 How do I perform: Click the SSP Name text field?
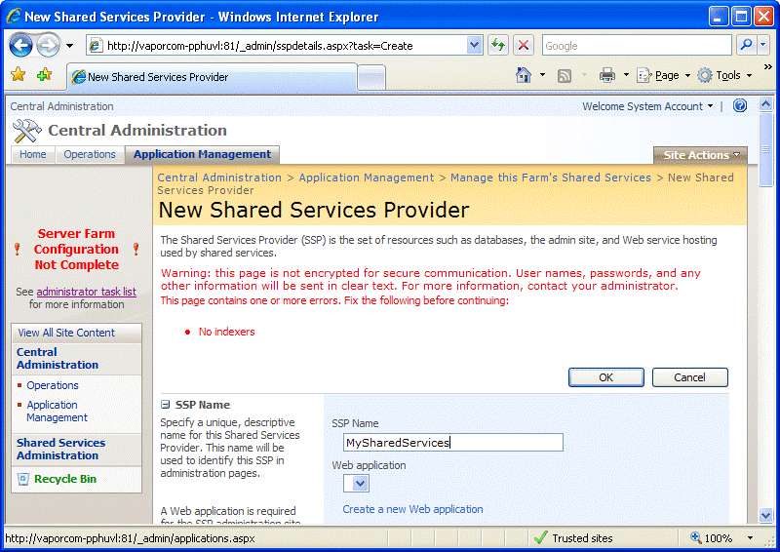(452, 443)
